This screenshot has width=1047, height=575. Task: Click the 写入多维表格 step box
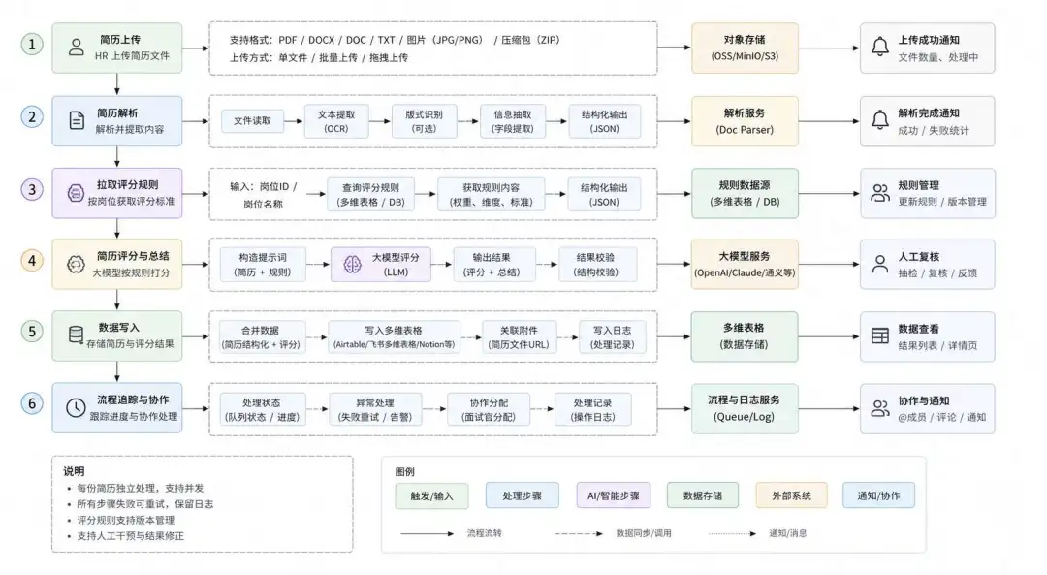394,337
